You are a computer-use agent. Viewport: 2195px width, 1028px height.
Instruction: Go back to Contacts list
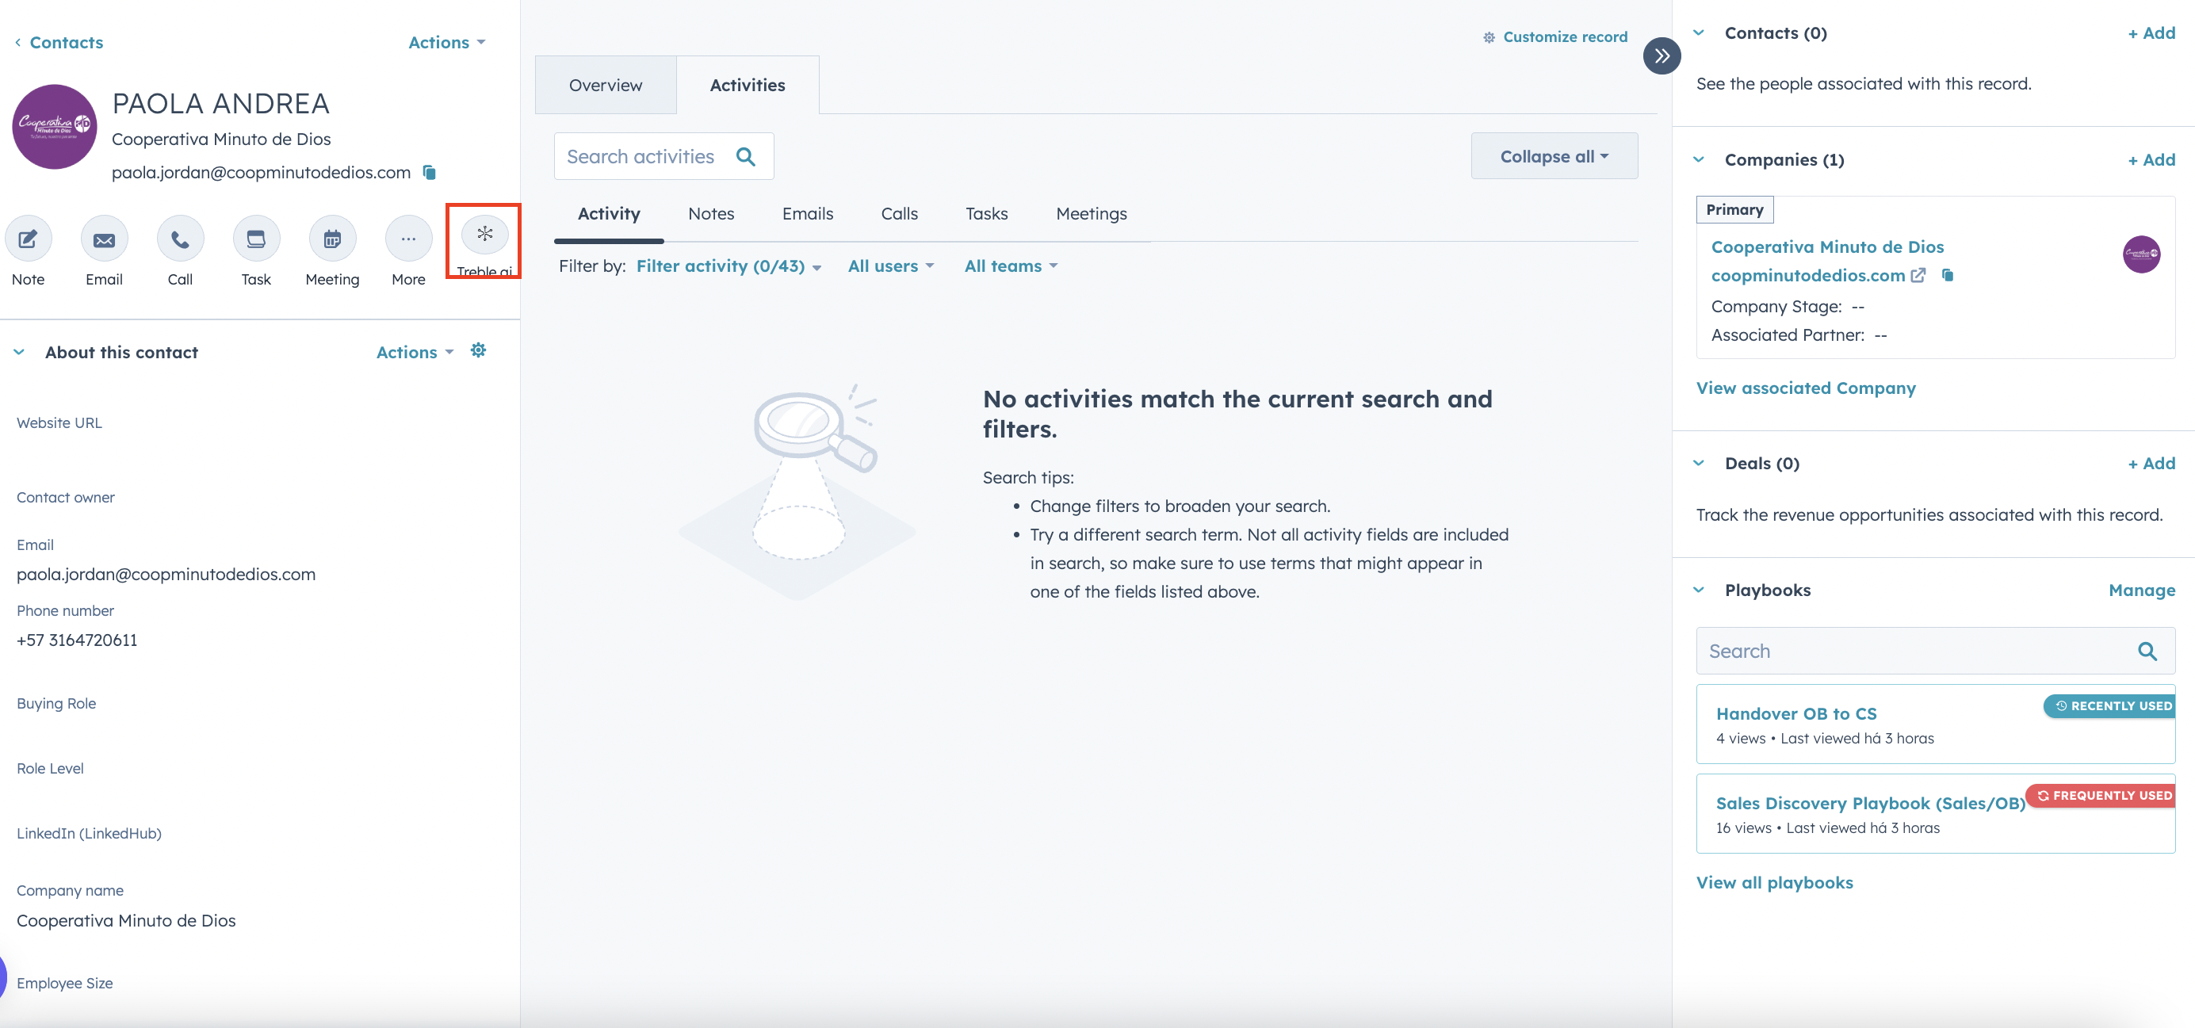click(x=59, y=43)
